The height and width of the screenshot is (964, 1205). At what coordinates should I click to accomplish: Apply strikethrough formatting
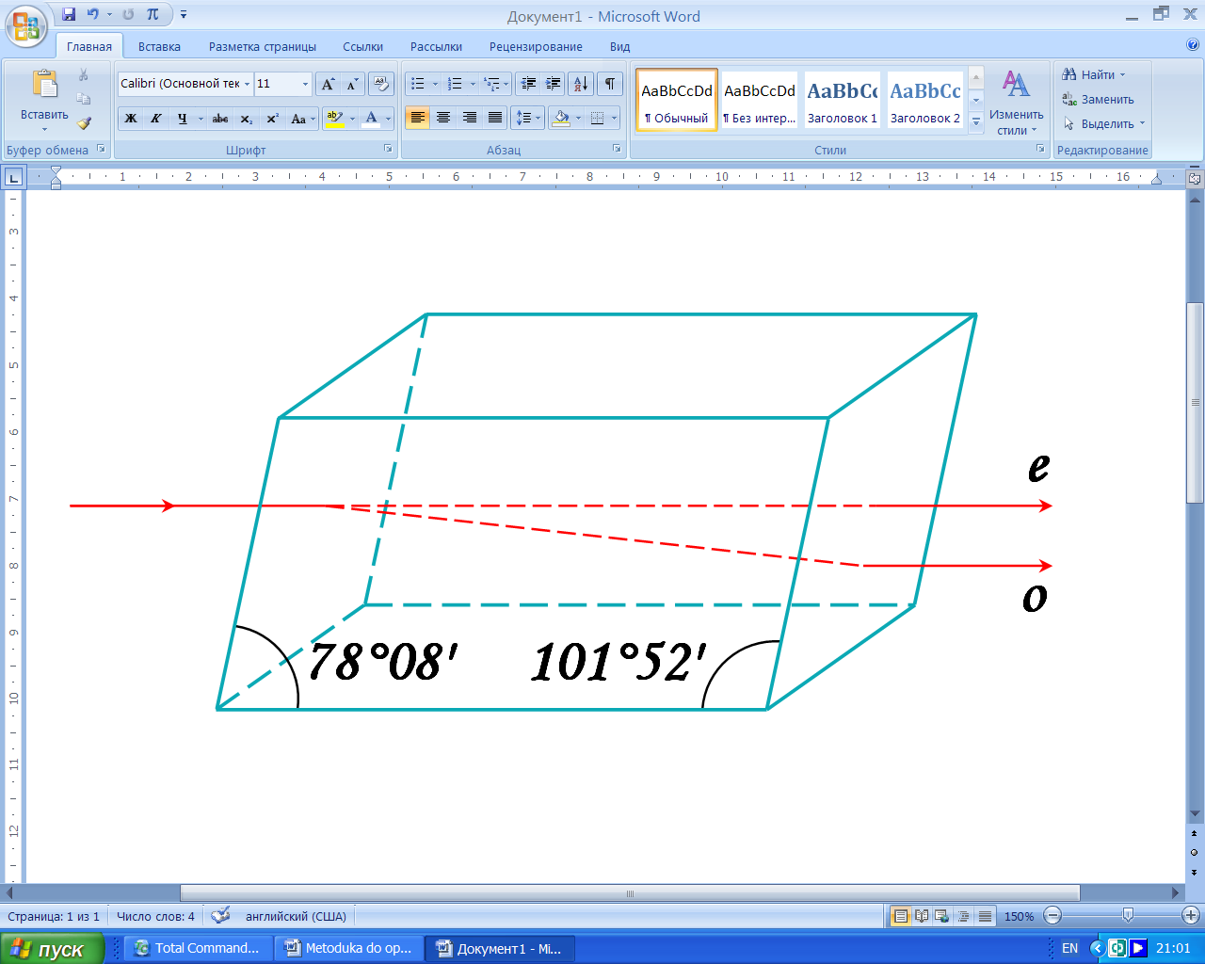pos(220,119)
